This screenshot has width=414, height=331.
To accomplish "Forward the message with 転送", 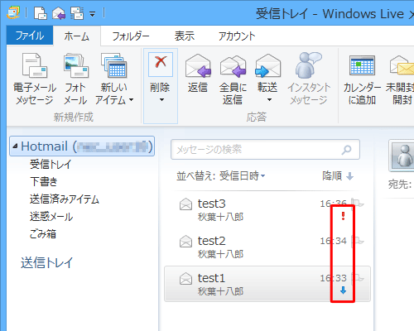I will 267,73.
